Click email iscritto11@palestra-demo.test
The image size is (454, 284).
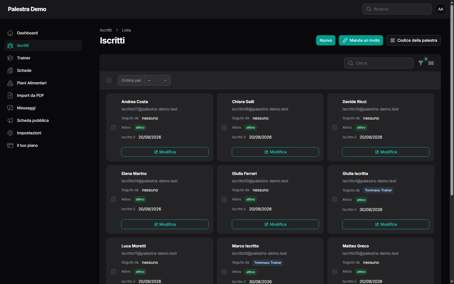(149, 253)
